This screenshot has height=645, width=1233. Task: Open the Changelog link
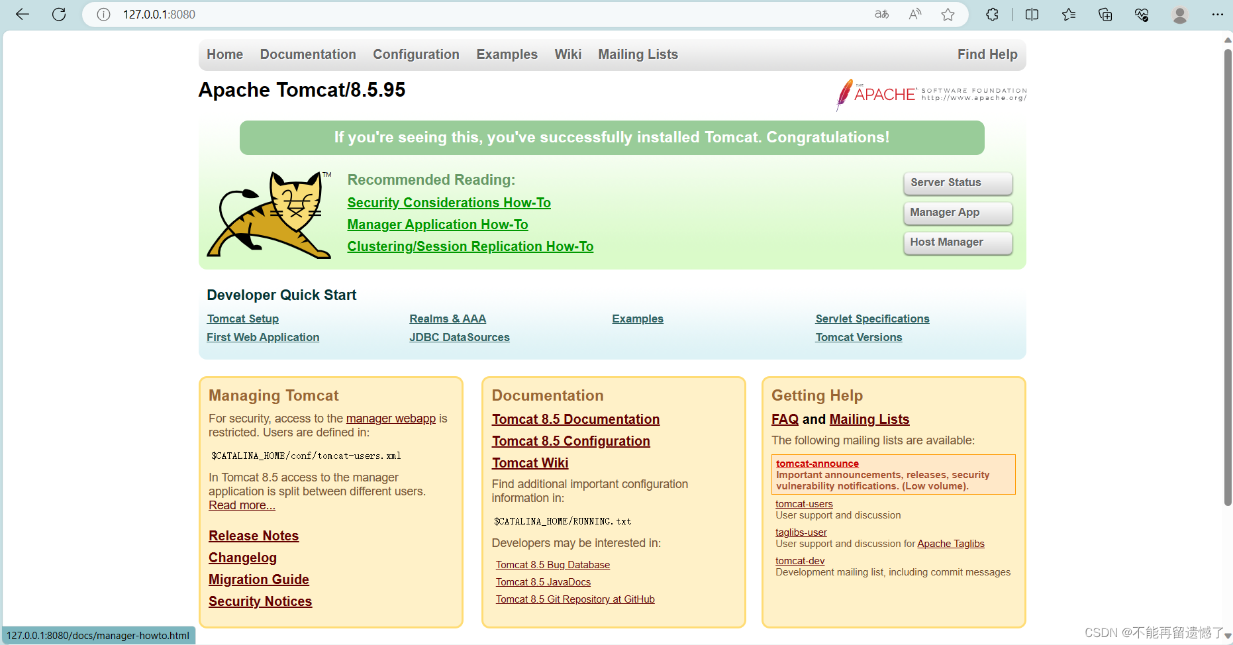(x=242, y=558)
